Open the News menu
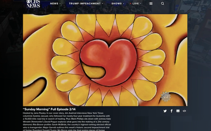211x131 pixels. pos(54,3)
